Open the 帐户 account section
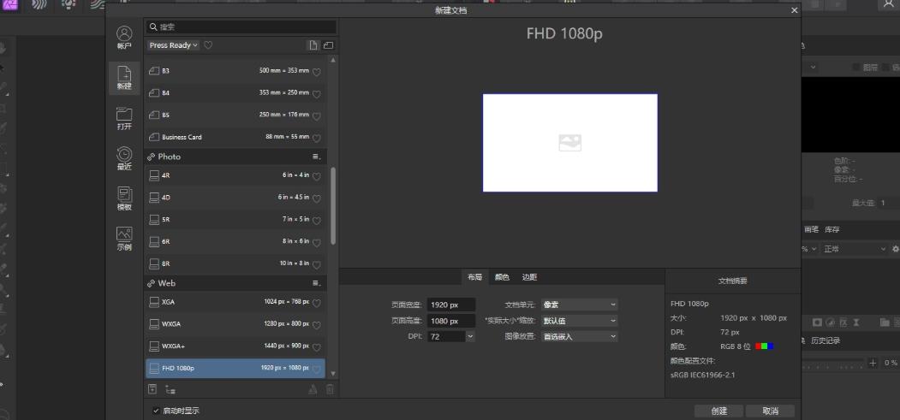The width and height of the screenshot is (900, 420). pyautogui.click(x=124, y=38)
